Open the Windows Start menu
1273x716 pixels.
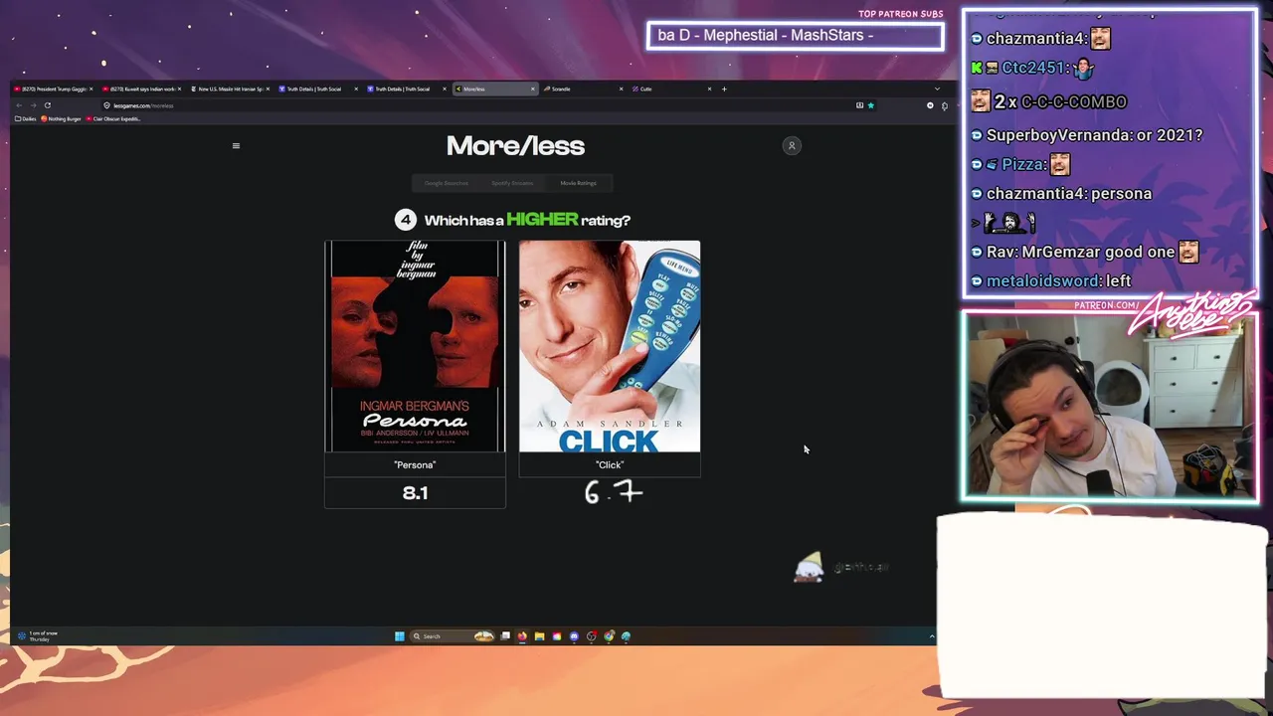point(400,636)
